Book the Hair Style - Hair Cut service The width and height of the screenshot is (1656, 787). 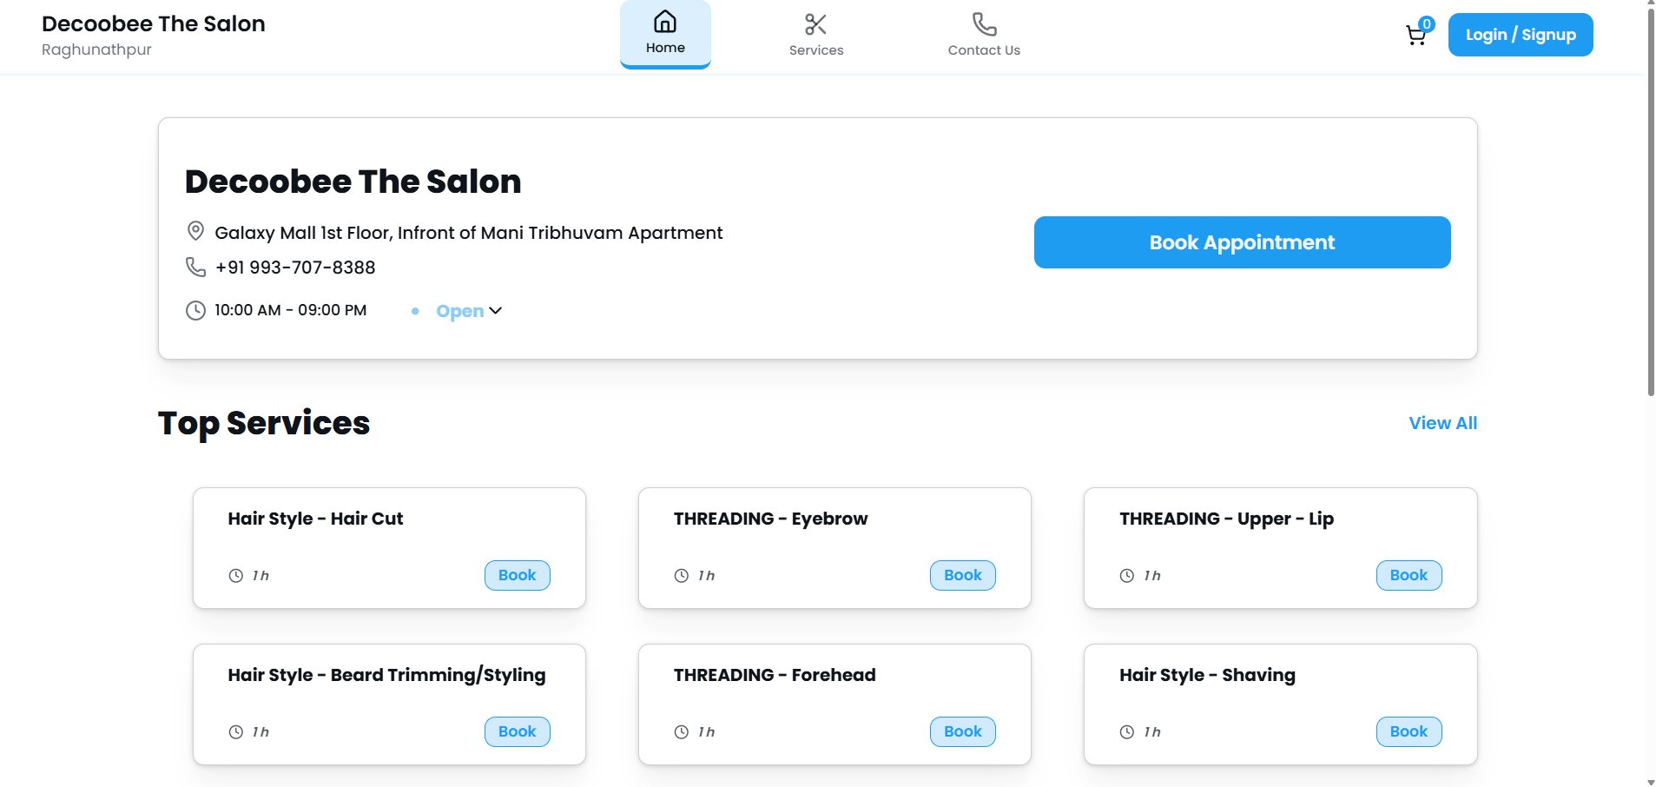517,575
